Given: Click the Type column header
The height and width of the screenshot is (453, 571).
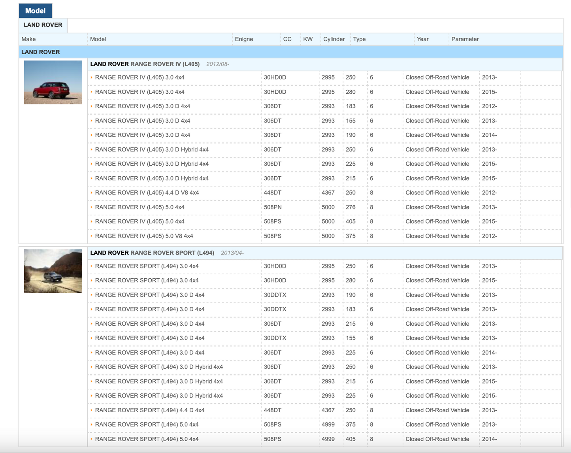Looking at the screenshot, I should (x=359, y=39).
